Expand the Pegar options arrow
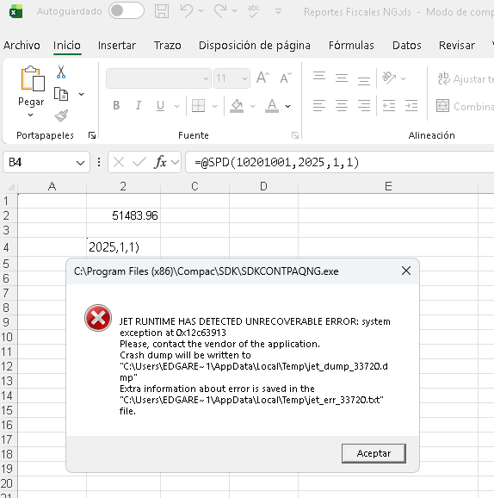The image size is (494, 498). coord(30,115)
